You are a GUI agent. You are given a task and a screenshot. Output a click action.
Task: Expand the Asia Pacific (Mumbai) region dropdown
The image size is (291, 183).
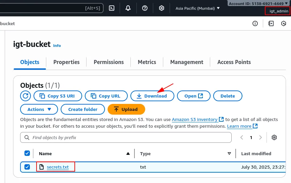(197, 8)
